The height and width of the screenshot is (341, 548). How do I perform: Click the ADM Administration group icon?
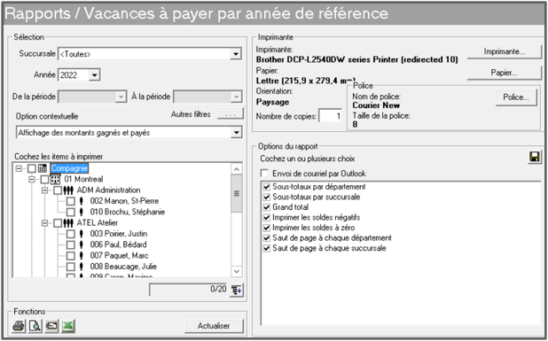(x=68, y=190)
